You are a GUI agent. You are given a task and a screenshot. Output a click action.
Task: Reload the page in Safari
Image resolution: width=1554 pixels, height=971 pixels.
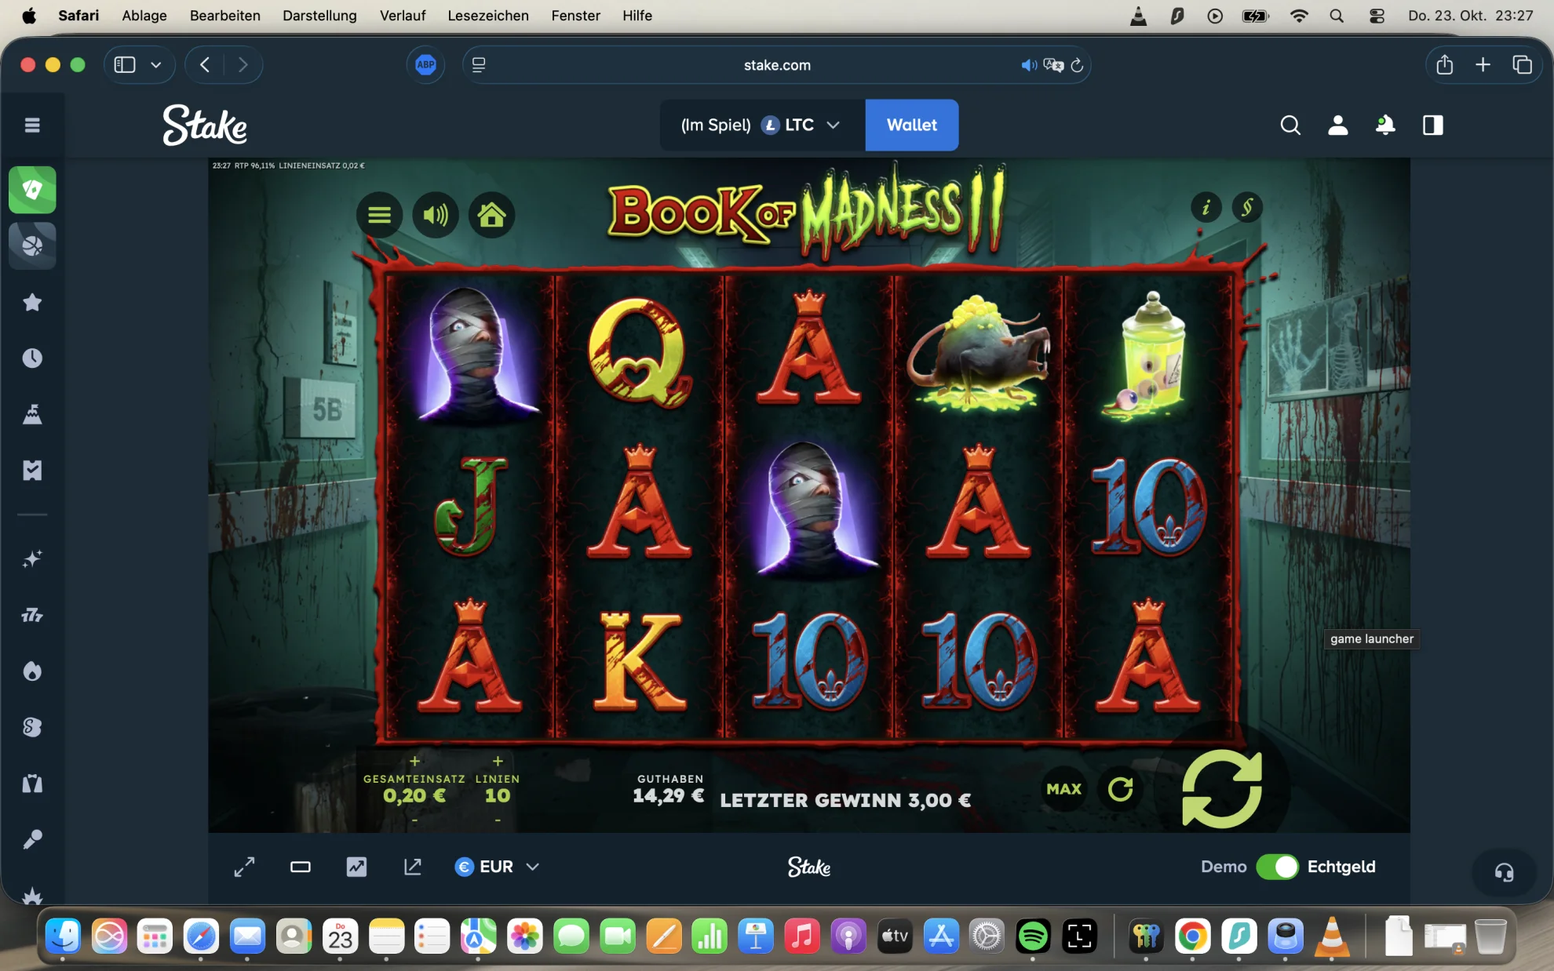(x=1077, y=65)
